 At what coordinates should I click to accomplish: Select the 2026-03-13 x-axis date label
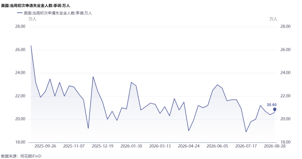pyautogui.click(x=160, y=146)
